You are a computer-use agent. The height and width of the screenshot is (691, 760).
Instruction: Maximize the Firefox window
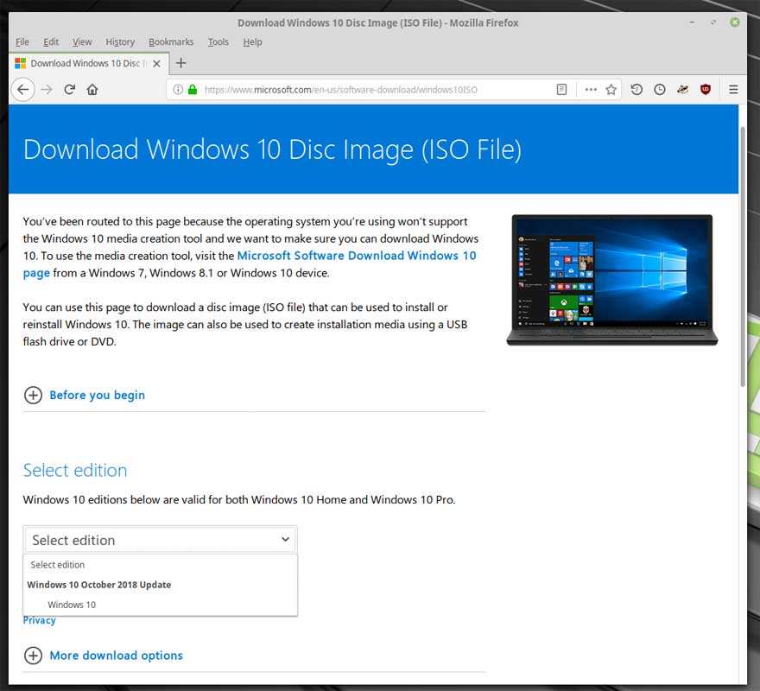point(713,22)
